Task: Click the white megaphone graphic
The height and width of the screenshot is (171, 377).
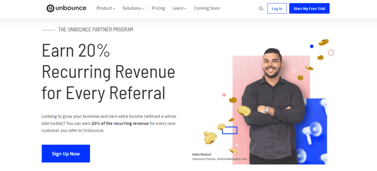Action: click(x=310, y=134)
